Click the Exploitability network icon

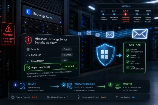tap(28, 61)
